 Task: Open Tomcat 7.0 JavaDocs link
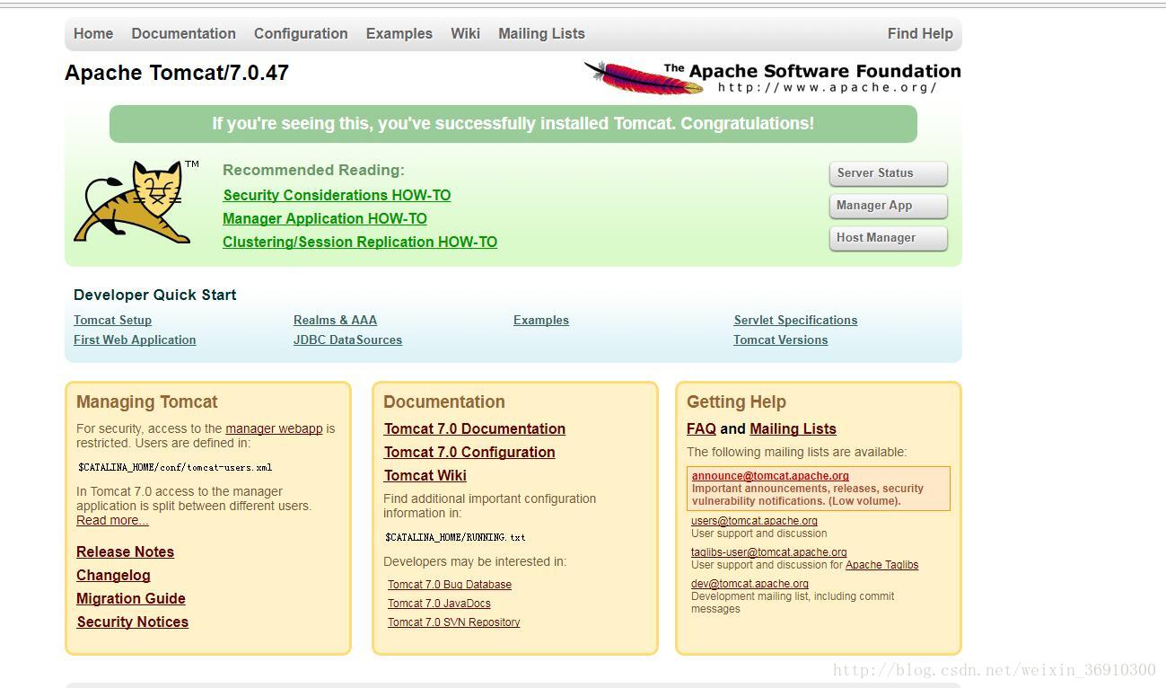[439, 603]
